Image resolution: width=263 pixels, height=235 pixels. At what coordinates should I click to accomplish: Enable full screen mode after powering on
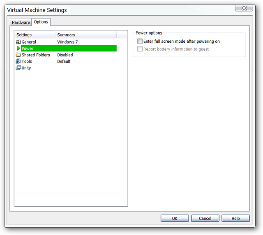[x=140, y=41]
